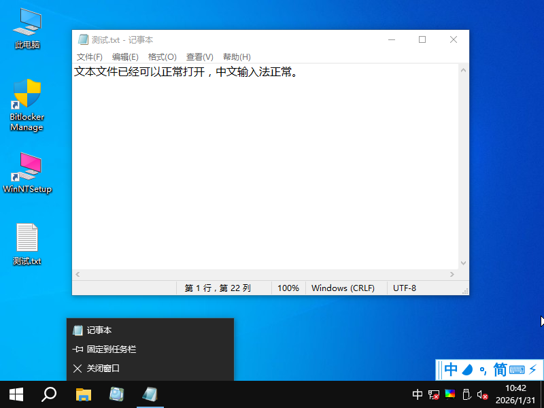Open the 文件(F) menu
The height and width of the screenshot is (408, 544).
pyautogui.click(x=90, y=57)
